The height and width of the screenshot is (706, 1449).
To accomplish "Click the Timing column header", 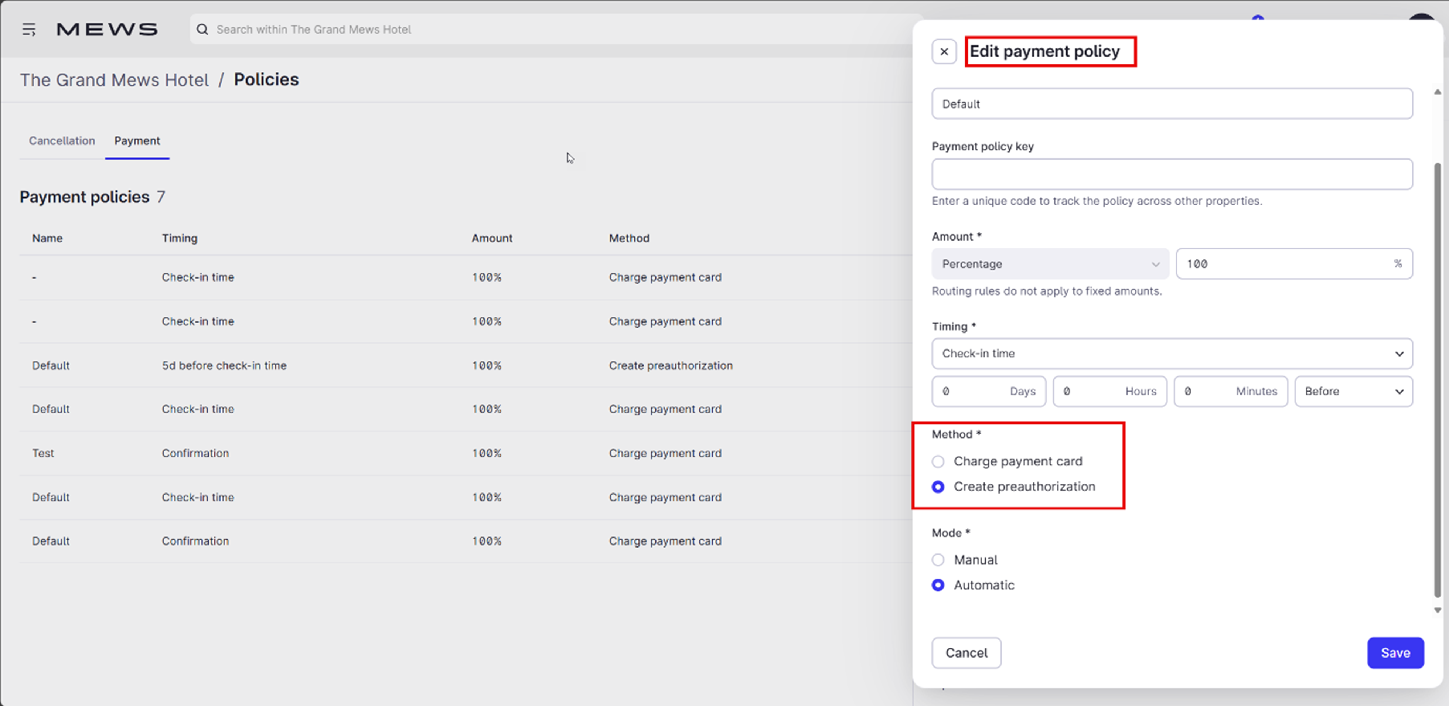I will [180, 239].
